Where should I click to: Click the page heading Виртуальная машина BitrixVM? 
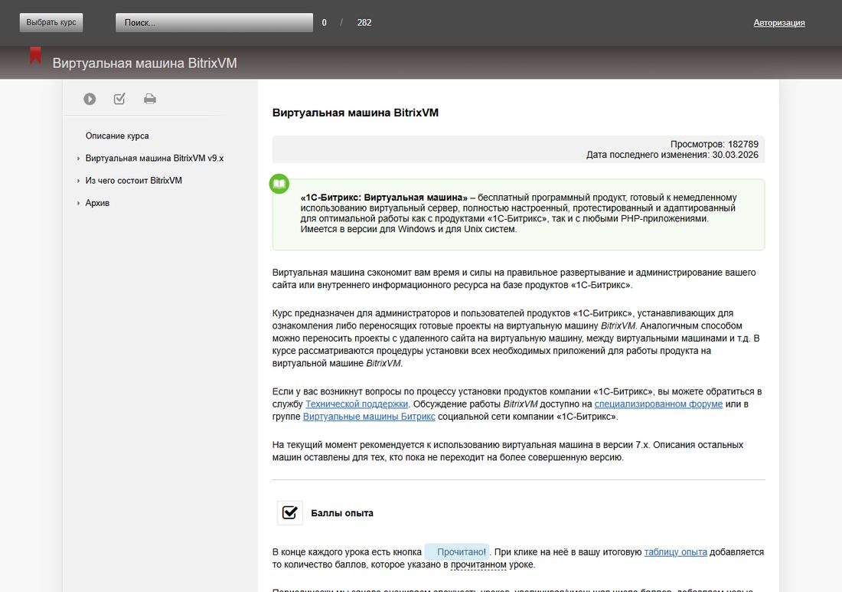pos(355,113)
